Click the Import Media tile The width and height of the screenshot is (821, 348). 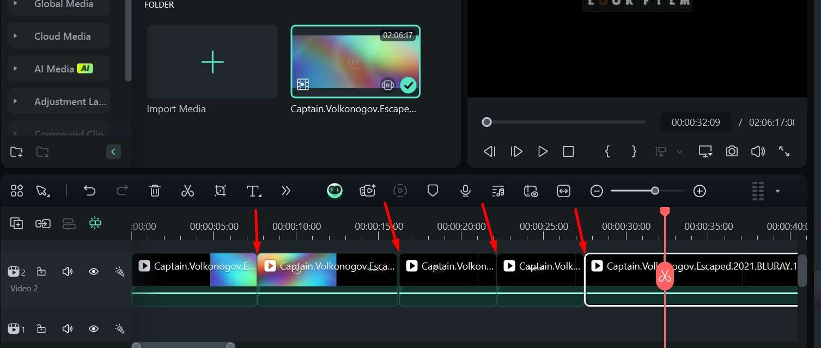click(x=212, y=62)
